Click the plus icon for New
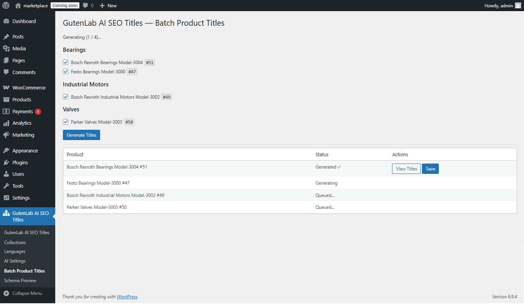524x304 pixels. (x=102, y=5)
